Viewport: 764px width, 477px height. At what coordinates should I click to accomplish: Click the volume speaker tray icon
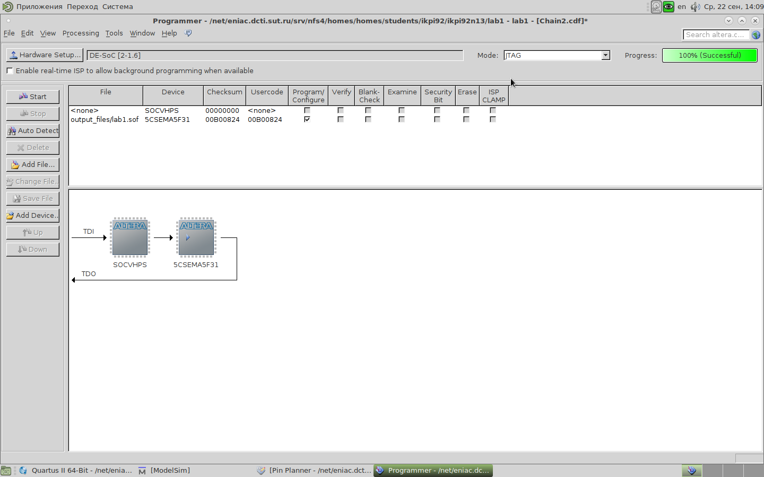tap(695, 7)
